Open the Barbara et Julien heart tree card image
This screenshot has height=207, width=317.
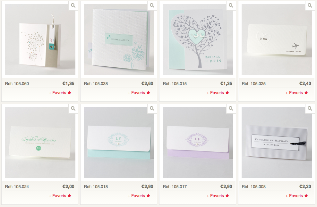click(x=198, y=39)
